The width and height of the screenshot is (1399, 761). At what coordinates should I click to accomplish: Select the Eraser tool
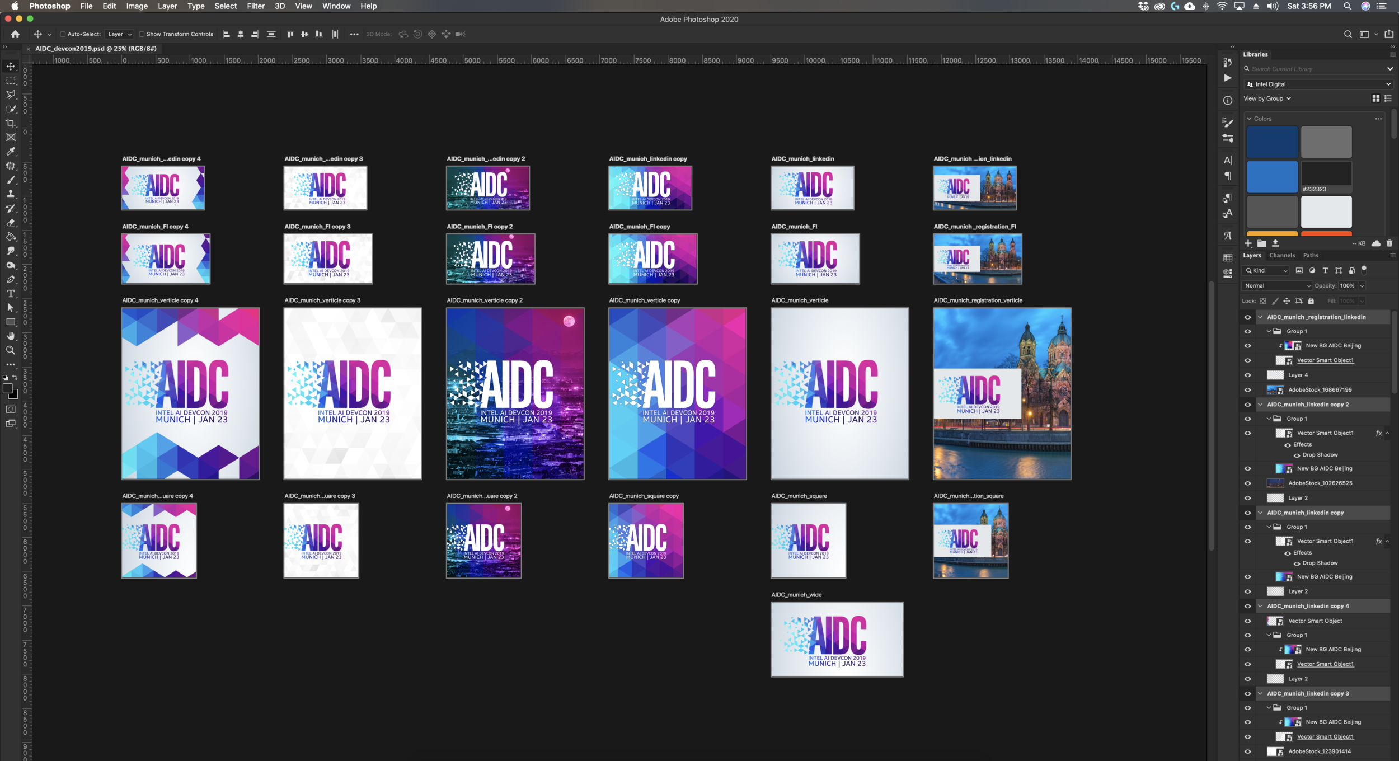point(11,223)
